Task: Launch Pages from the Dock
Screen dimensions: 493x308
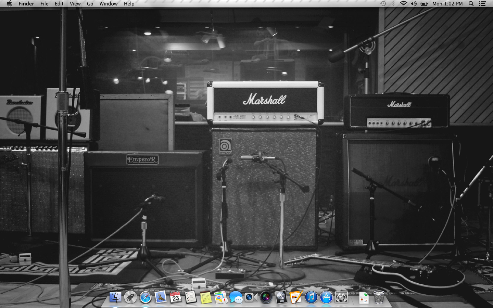Action: tap(296, 297)
